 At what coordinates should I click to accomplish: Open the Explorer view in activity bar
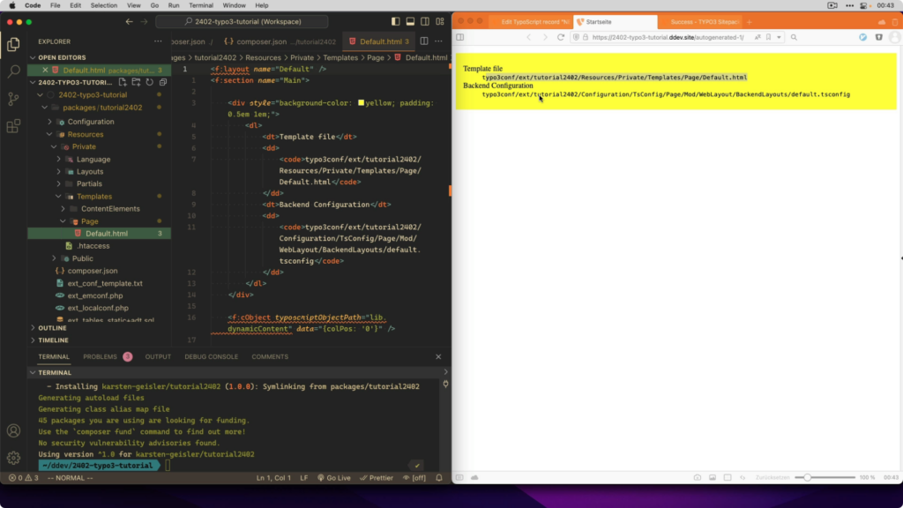tap(13, 44)
